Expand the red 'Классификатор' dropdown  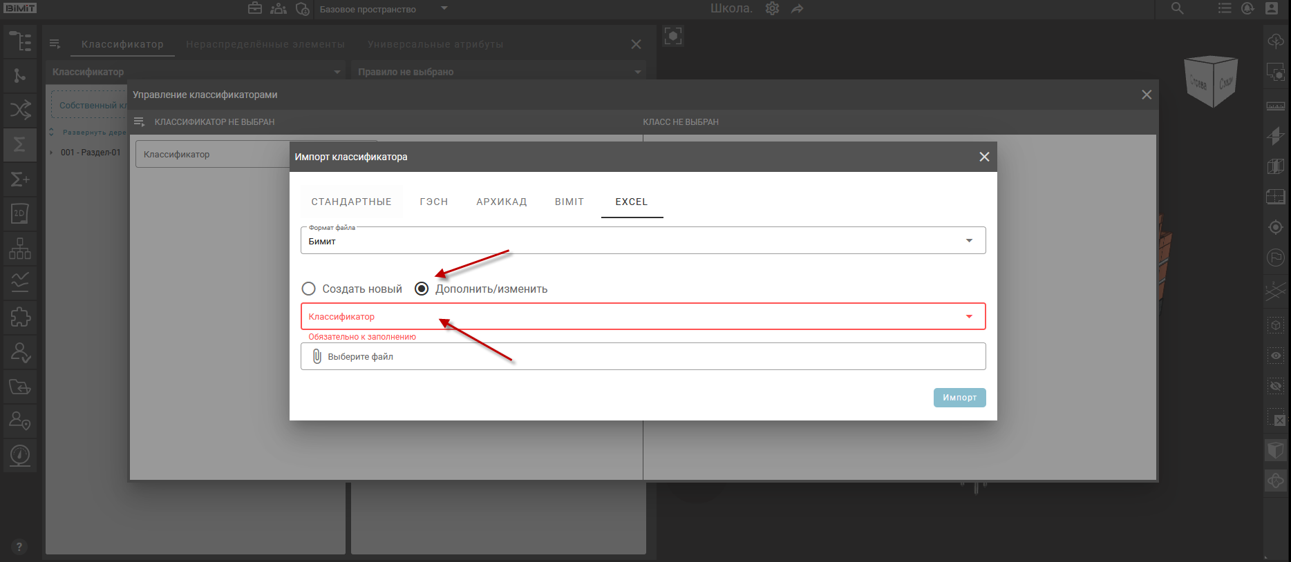pos(643,316)
